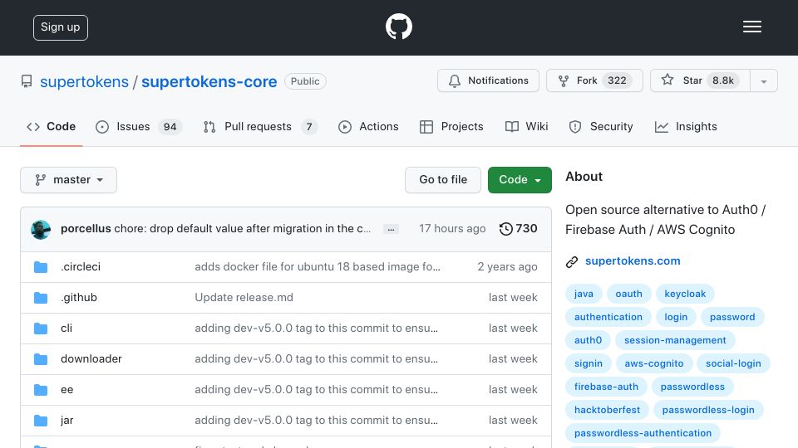Open the Security tab
The image size is (798, 448).
601,126
